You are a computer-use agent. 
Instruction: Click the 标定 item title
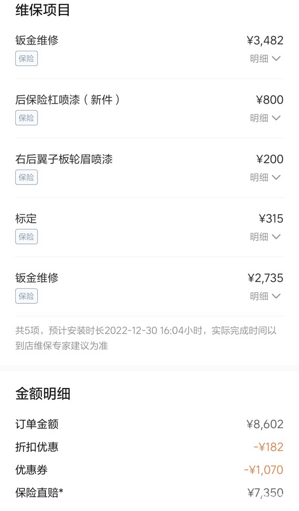[x=26, y=219]
